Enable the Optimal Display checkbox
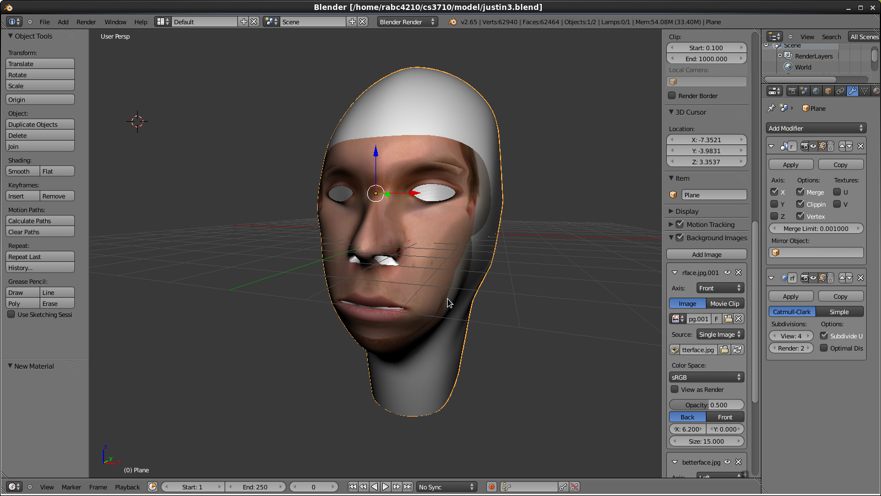Image resolution: width=881 pixels, height=496 pixels. [824, 348]
